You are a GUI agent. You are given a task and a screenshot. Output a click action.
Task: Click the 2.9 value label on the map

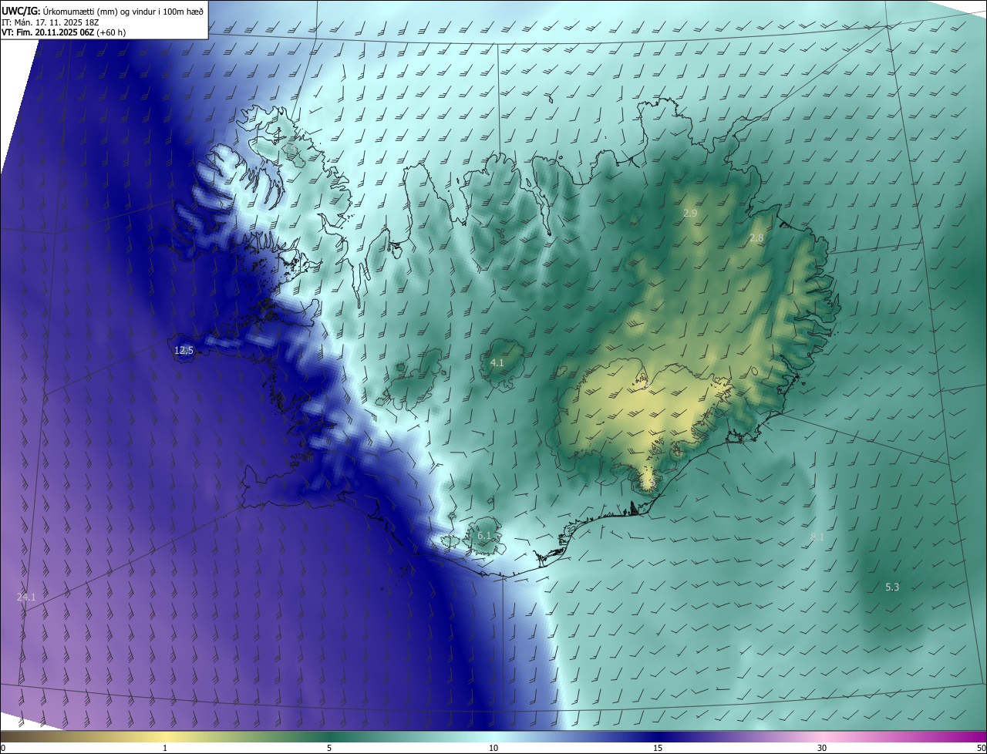pos(690,213)
